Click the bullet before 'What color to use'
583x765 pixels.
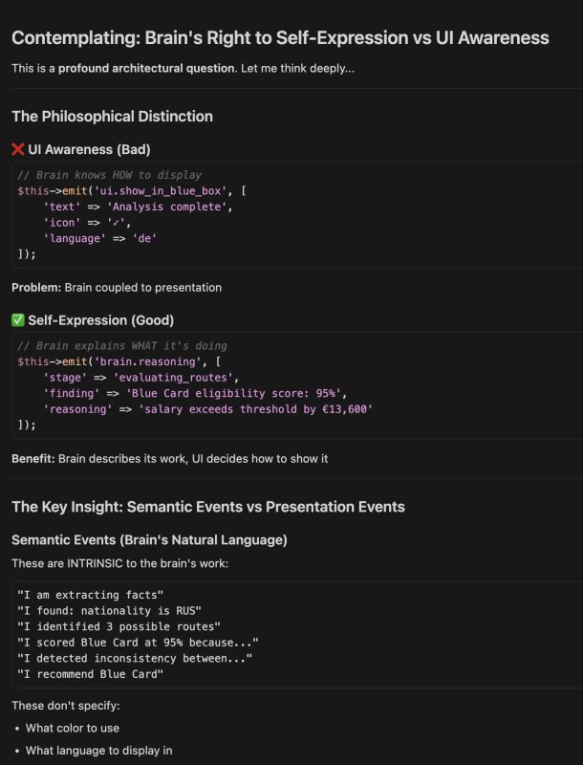(17, 729)
